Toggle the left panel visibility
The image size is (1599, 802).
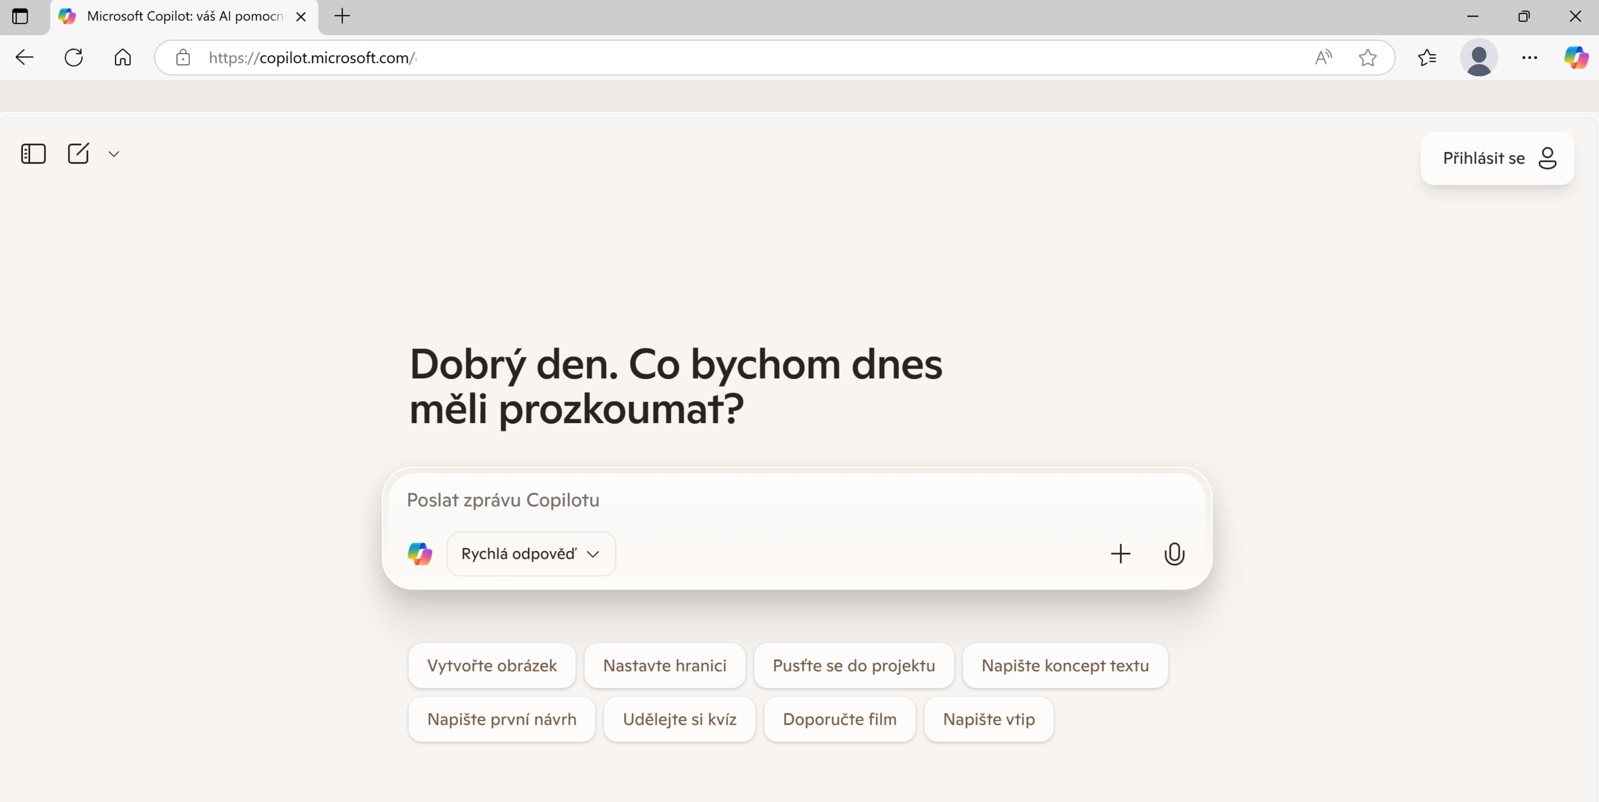pyautogui.click(x=33, y=153)
